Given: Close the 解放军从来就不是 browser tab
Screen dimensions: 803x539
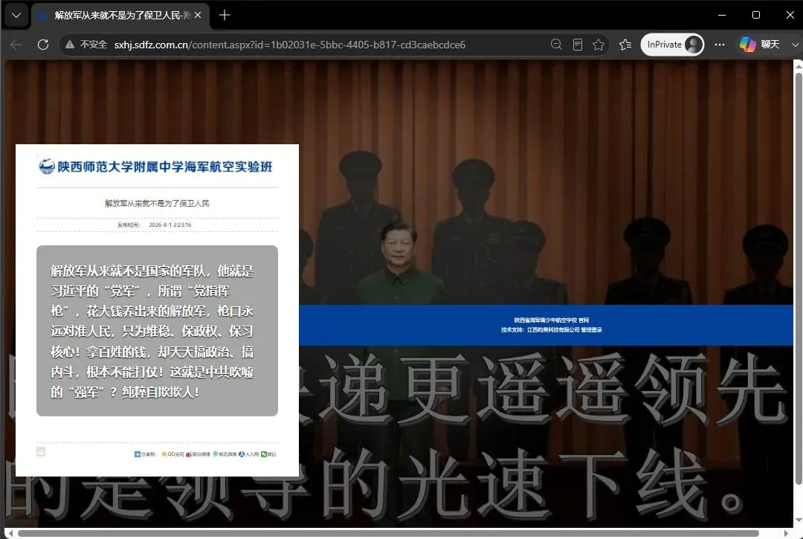Looking at the screenshot, I should click(x=198, y=16).
